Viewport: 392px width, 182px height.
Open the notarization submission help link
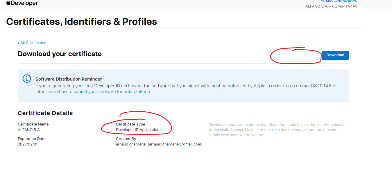[98, 92]
